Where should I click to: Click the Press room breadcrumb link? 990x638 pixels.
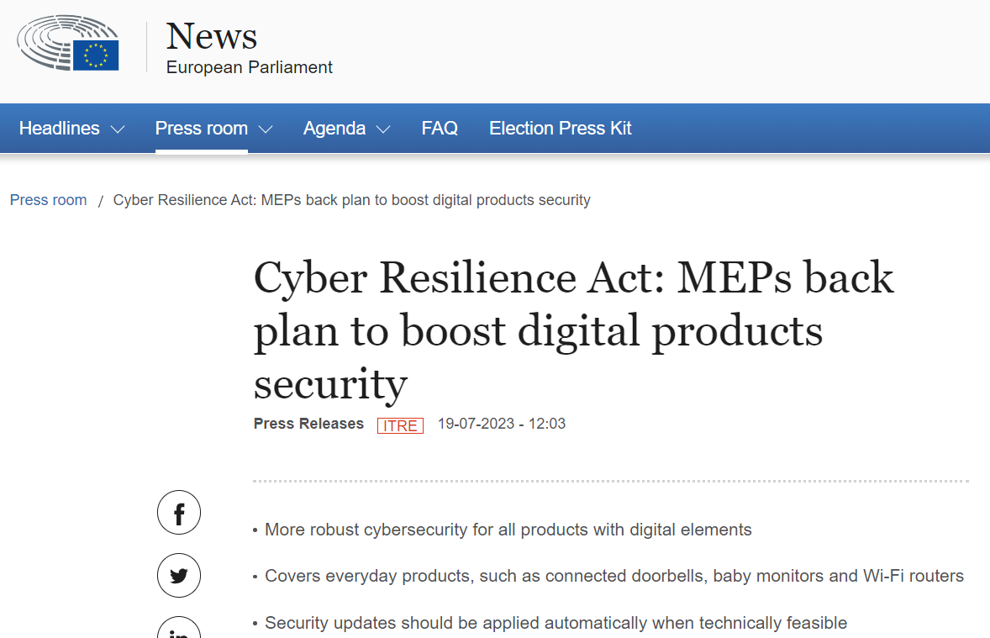pyautogui.click(x=49, y=200)
